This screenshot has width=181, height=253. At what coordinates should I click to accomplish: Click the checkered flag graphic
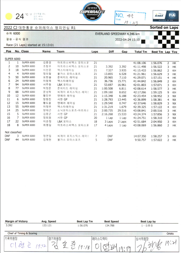160,40
